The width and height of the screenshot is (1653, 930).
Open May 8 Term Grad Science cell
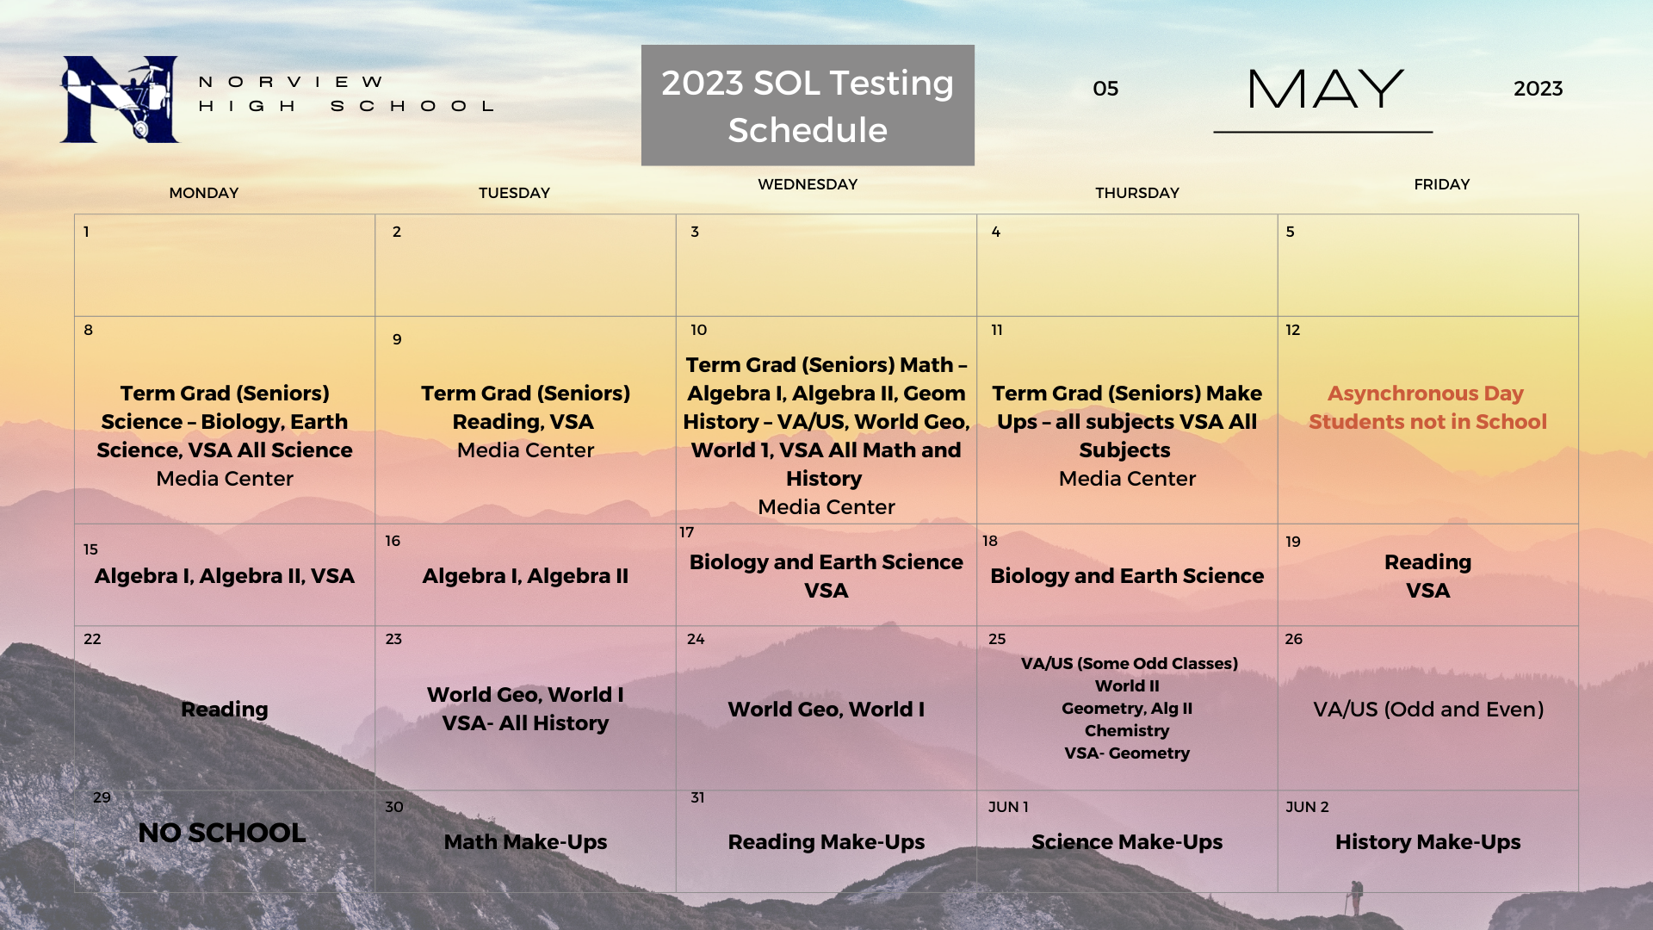225,435
